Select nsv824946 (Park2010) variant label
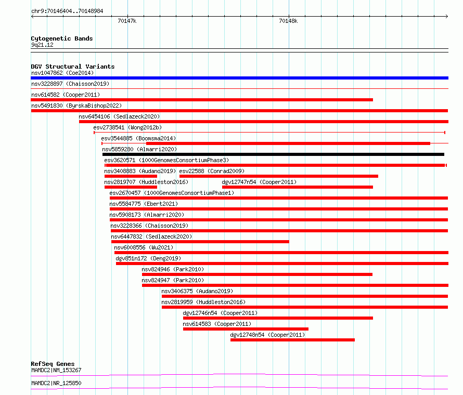 pos(173,269)
